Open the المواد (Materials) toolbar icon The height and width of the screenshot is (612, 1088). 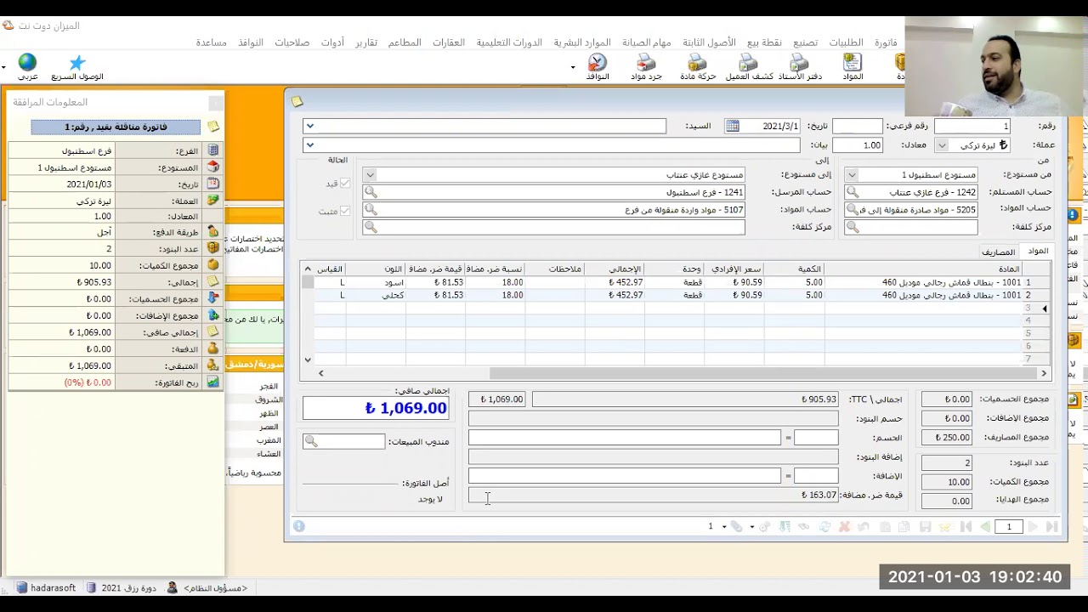852,67
